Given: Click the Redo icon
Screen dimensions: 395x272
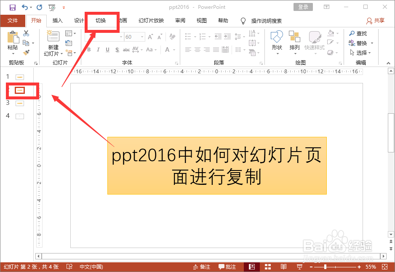Looking at the screenshot, I should point(39,7).
